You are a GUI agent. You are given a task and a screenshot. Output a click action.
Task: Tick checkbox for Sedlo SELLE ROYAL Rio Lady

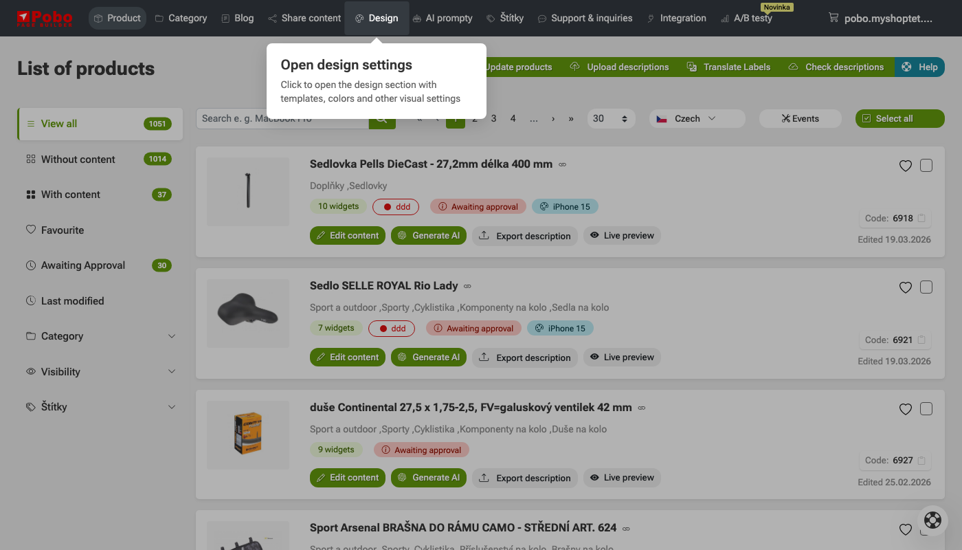pyautogui.click(x=926, y=287)
